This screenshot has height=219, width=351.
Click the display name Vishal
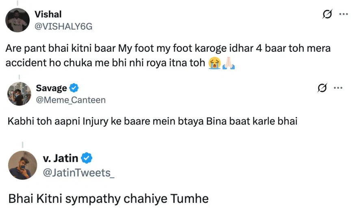(49, 14)
